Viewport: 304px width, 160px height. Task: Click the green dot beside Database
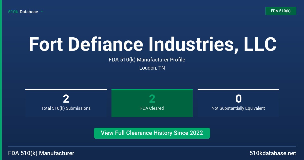click(x=42, y=11)
